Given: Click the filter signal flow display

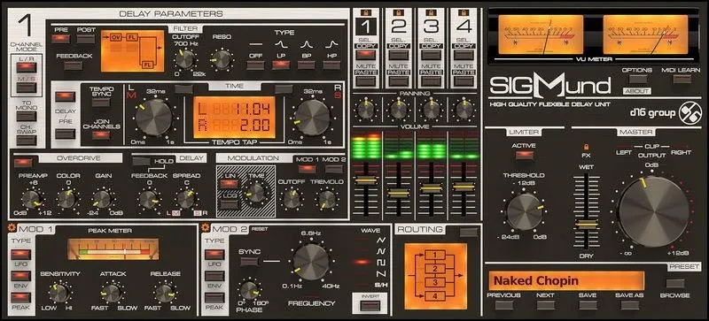Looking at the screenshot, I should coord(132,50).
